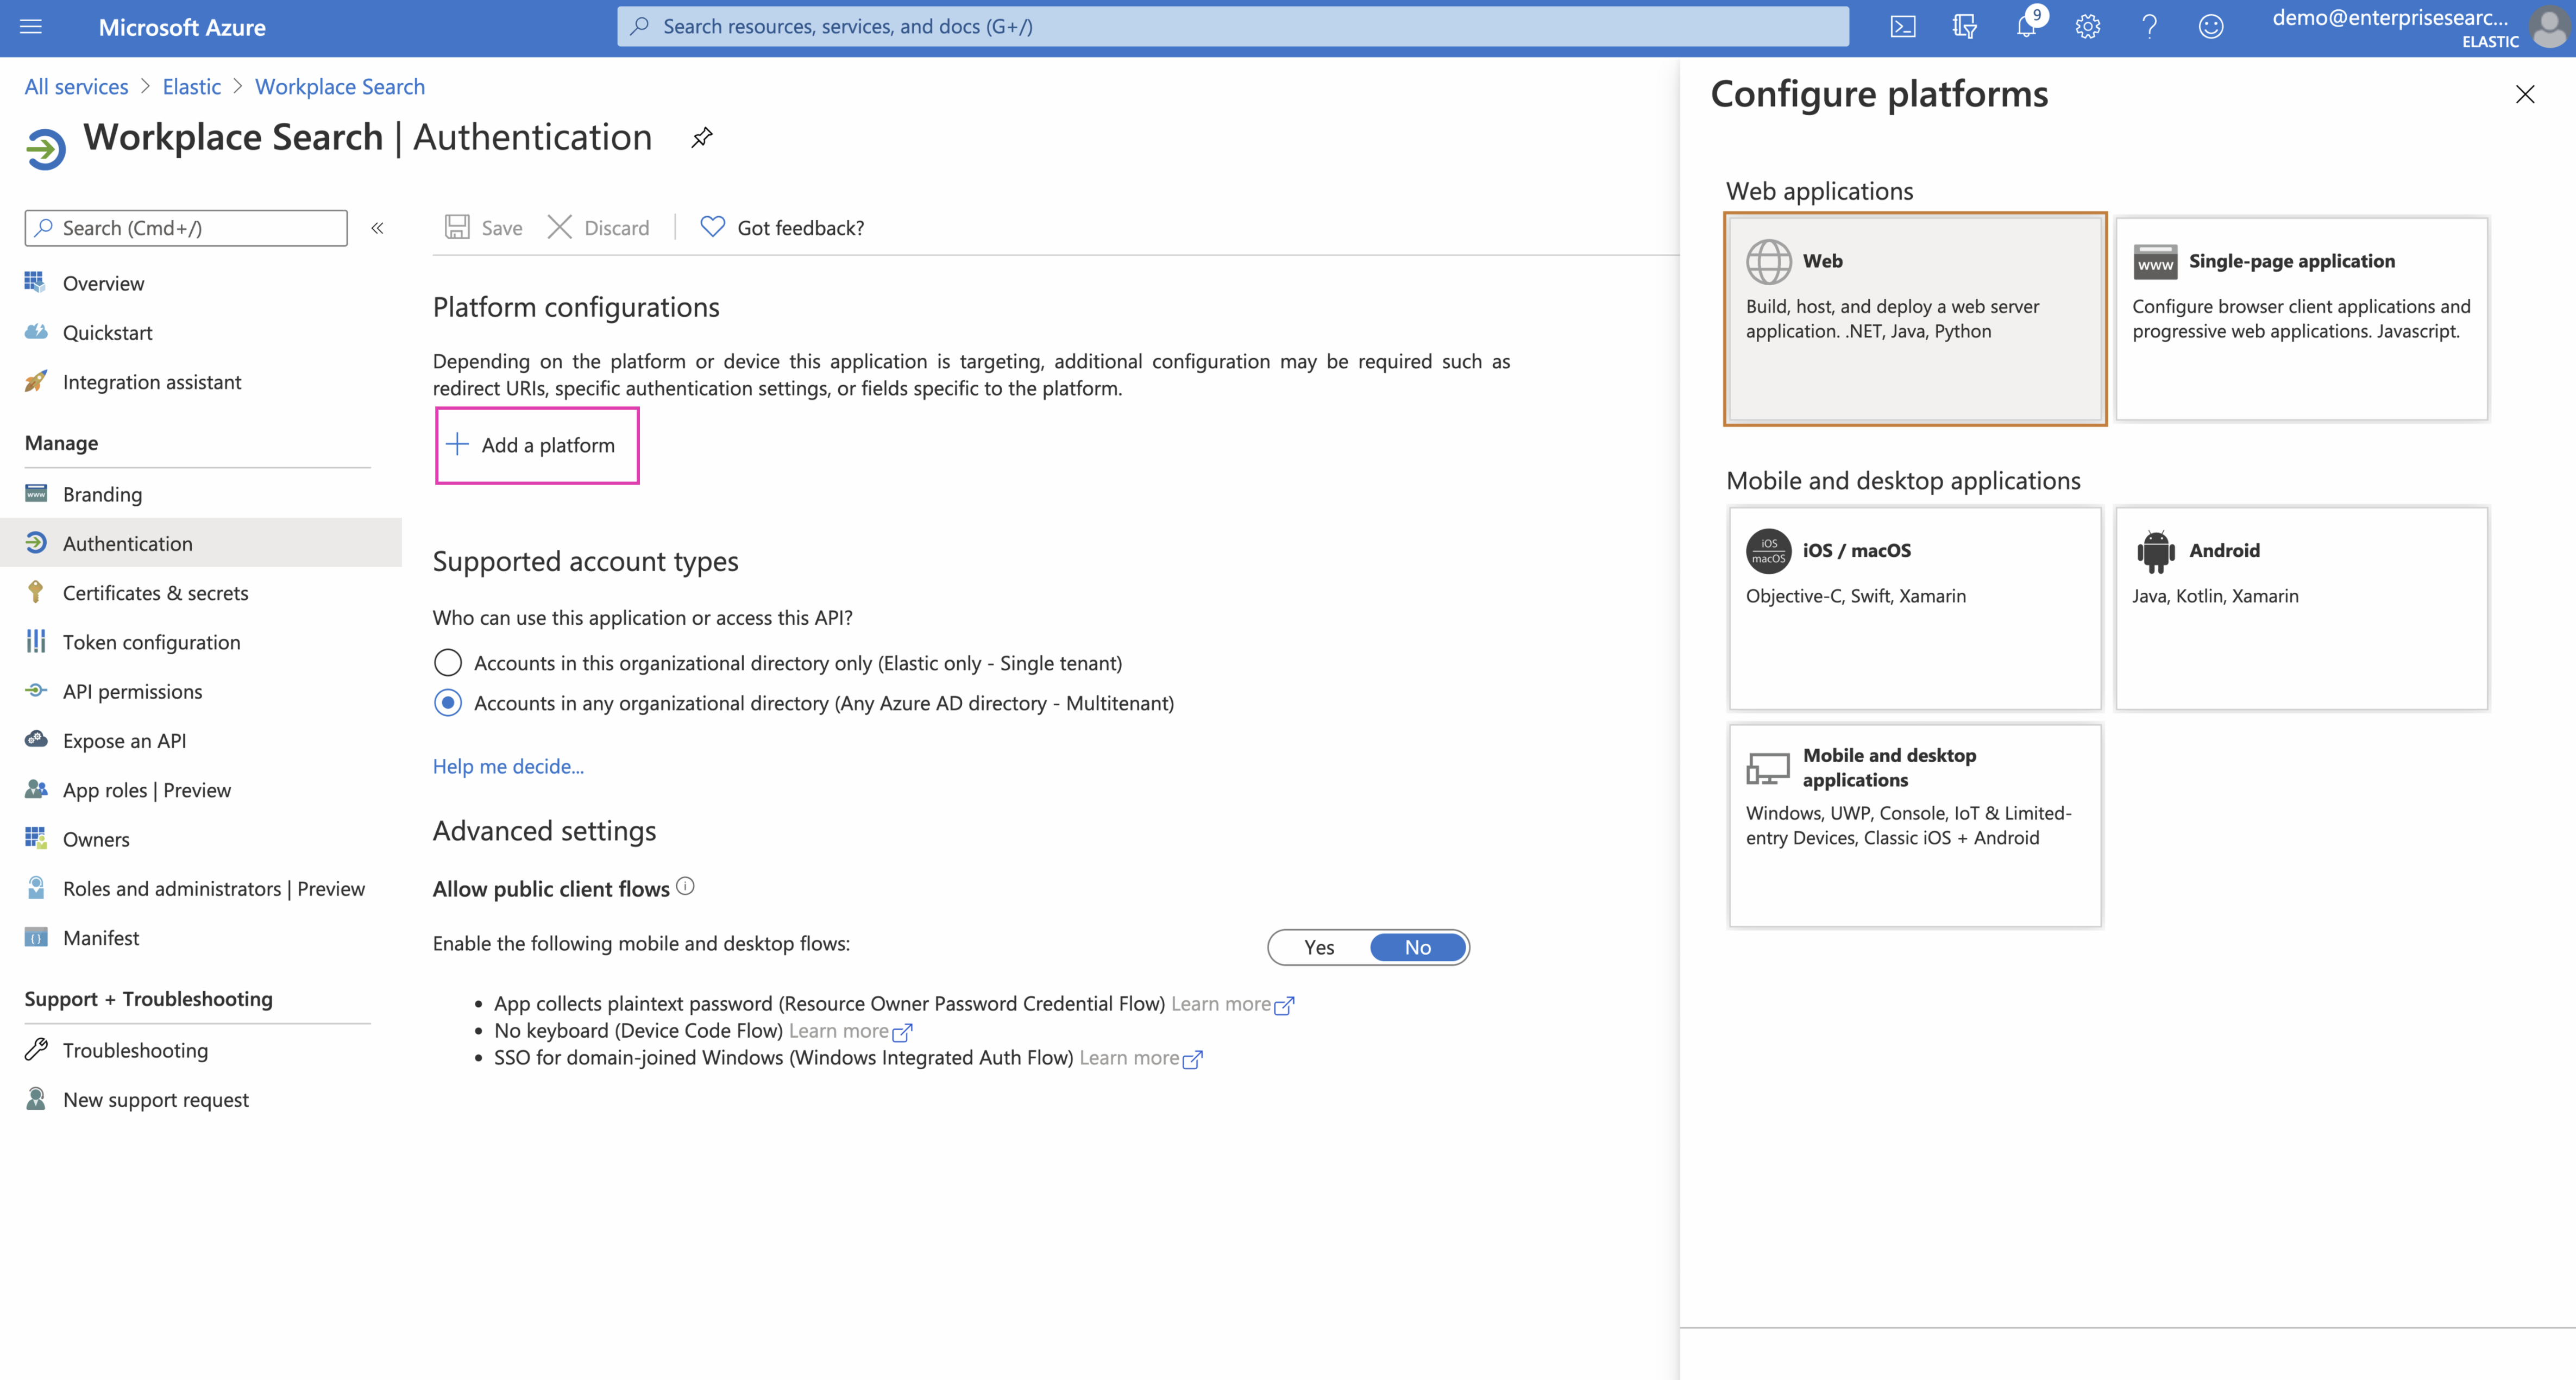Toggle public client flows to Yes
This screenshot has height=1380, width=2576.
point(1319,947)
